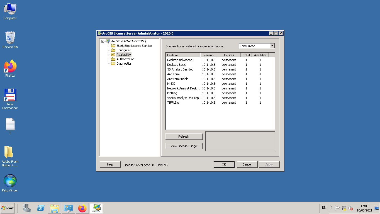Click the Show Desktop tray icon

click(x=377, y=208)
